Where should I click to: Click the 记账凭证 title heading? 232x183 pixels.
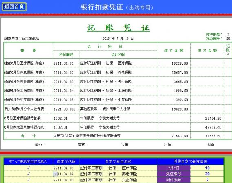[x=118, y=28]
